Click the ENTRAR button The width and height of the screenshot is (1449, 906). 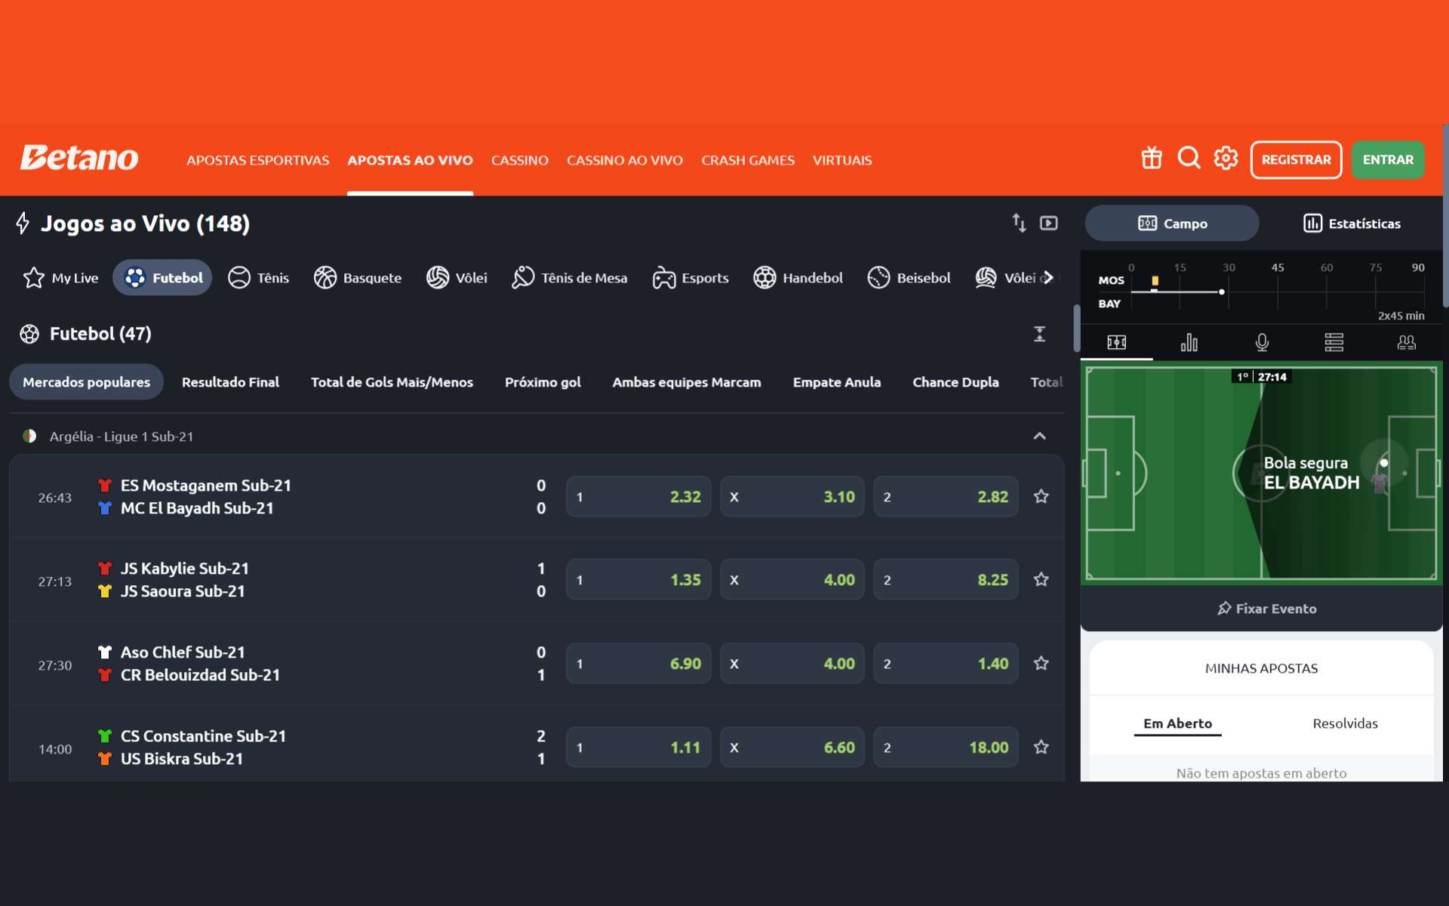(1388, 159)
